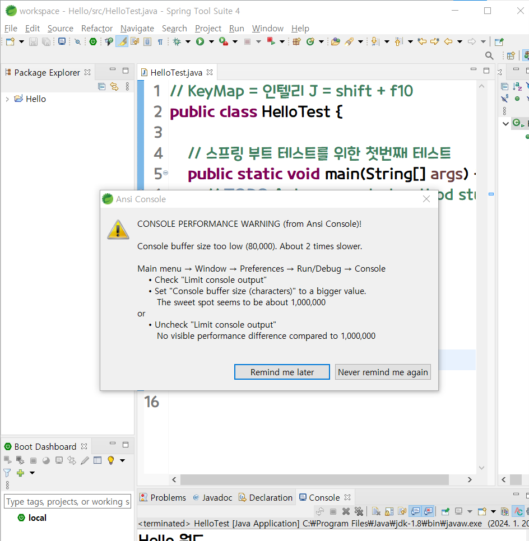Toggle Mark Occurrences highlighter icon
This screenshot has height=541, width=529.
pos(122,42)
